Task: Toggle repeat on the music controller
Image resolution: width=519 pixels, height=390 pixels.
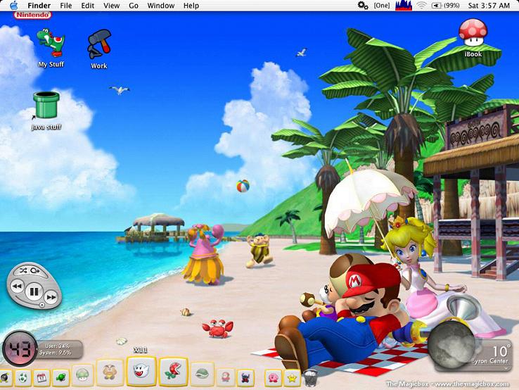Action: tap(34, 271)
